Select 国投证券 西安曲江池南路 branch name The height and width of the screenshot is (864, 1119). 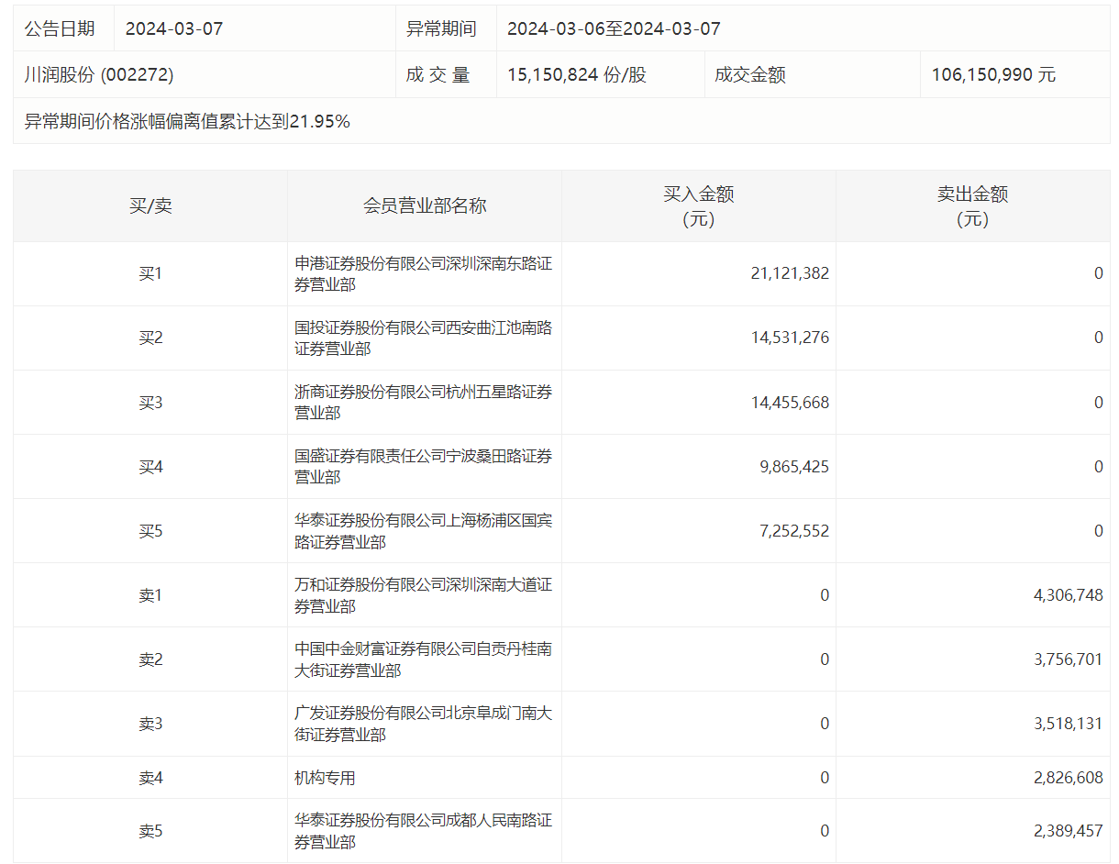(424, 338)
